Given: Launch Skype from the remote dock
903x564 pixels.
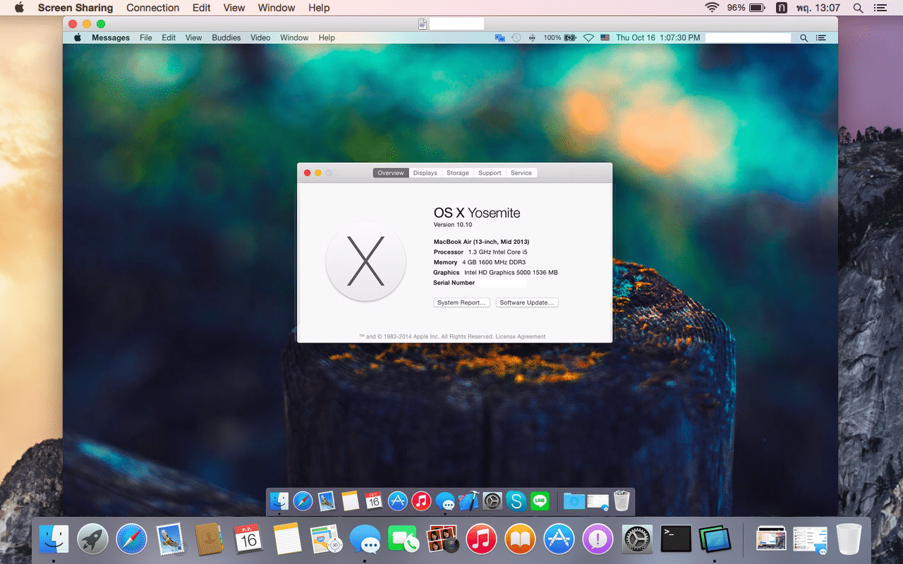Looking at the screenshot, I should [516, 501].
